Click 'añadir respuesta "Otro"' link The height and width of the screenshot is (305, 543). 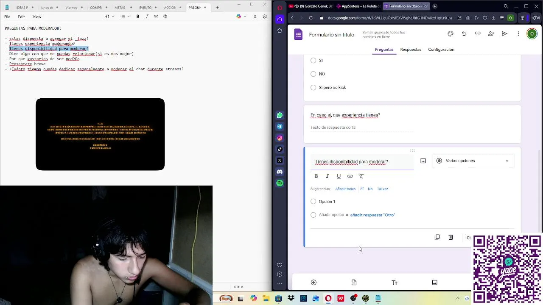pyautogui.click(x=372, y=215)
